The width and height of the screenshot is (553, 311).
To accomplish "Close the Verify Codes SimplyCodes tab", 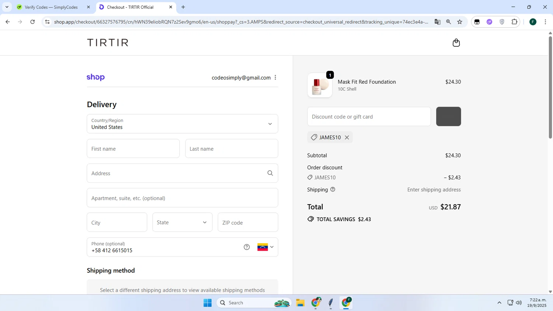I will tap(88, 7).
